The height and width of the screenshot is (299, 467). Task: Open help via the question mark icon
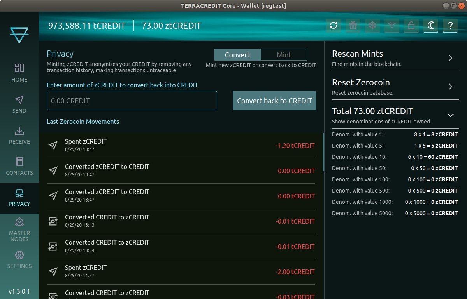pos(450,26)
